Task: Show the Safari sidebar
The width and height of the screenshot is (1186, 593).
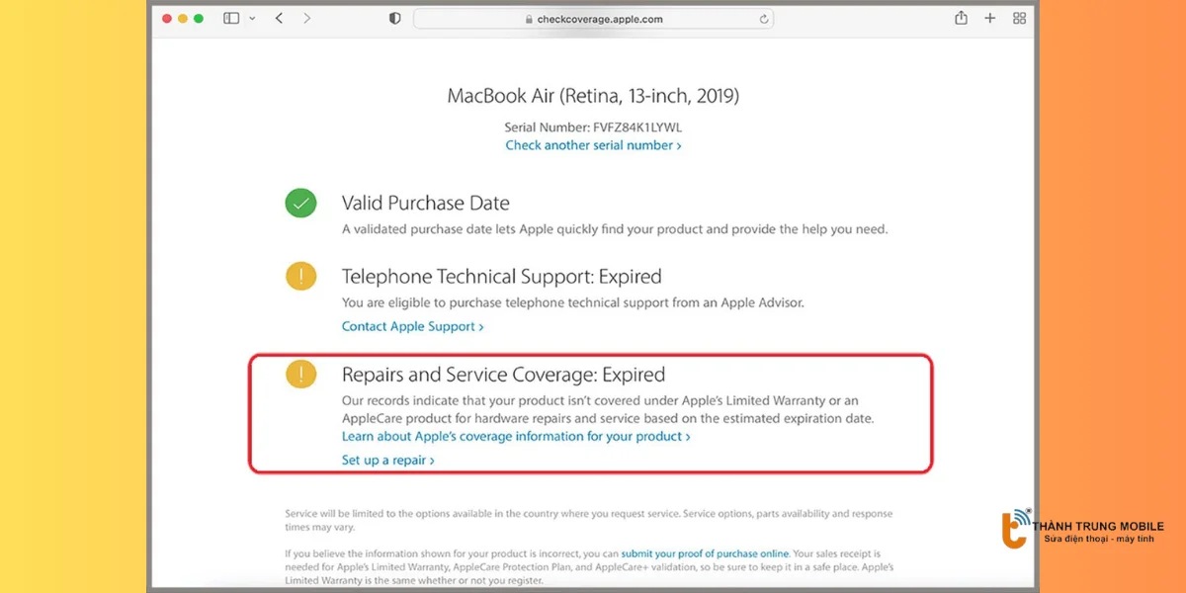Action: [x=231, y=19]
